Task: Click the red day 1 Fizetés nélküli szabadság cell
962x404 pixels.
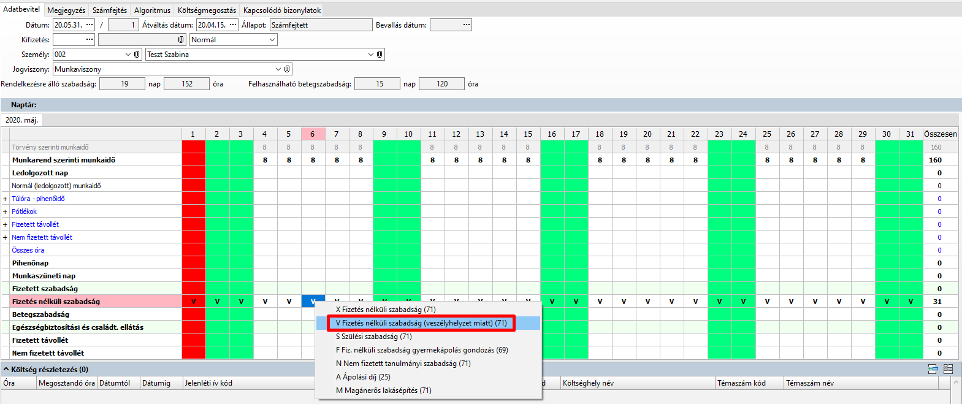Action: 194,302
